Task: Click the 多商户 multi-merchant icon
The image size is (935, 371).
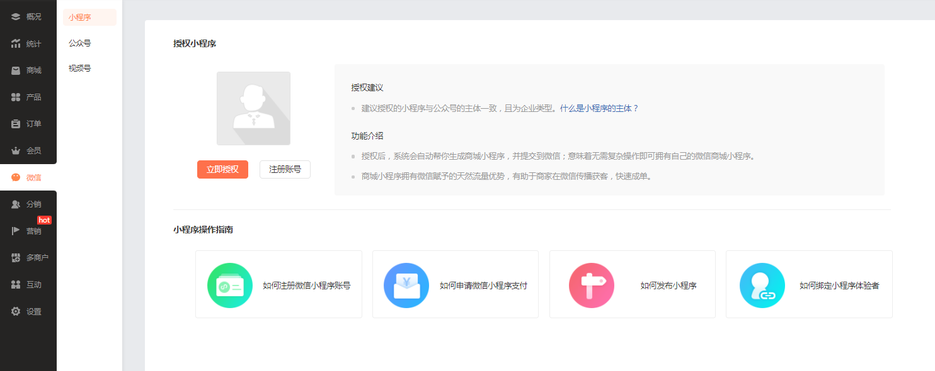Action: point(16,258)
